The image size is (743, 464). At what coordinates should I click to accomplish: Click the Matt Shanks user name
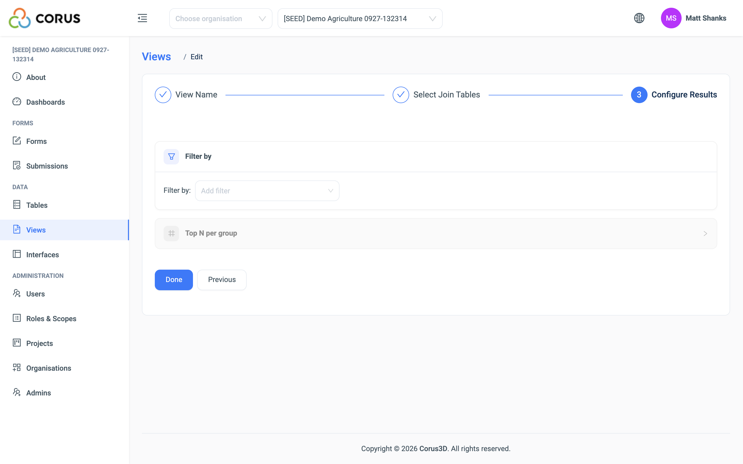pos(706,18)
